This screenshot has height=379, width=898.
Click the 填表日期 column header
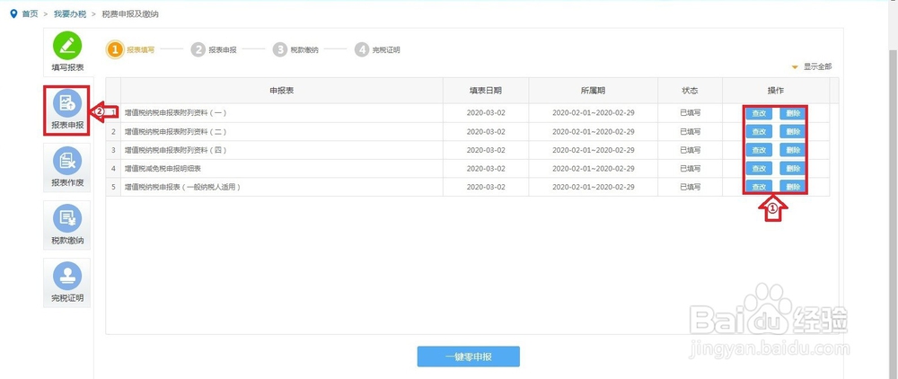click(486, 91)
